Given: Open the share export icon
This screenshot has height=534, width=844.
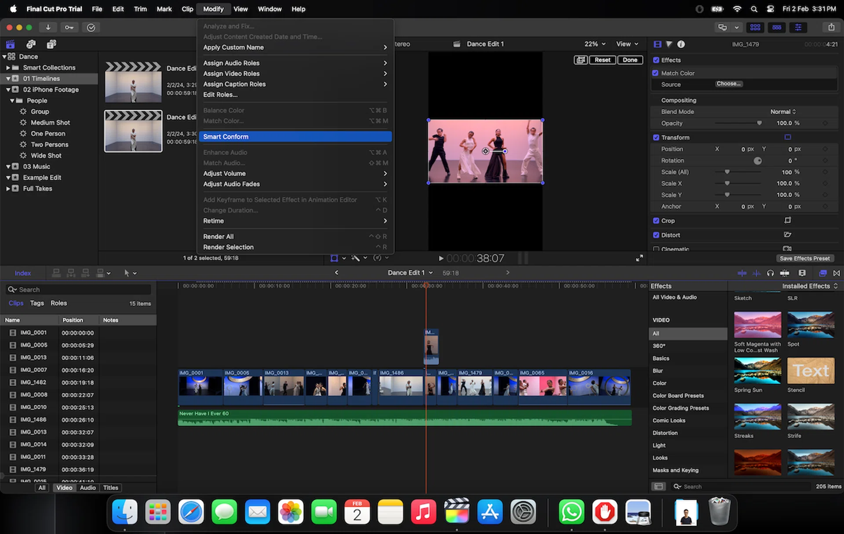Looking at the screenshot, I should tap(831, 27).
